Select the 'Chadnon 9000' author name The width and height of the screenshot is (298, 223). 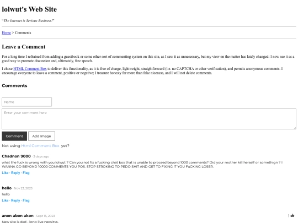point(16,156)
